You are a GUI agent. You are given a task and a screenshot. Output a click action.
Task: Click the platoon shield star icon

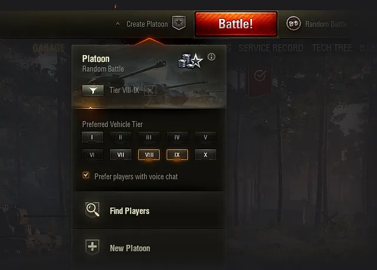179,23
